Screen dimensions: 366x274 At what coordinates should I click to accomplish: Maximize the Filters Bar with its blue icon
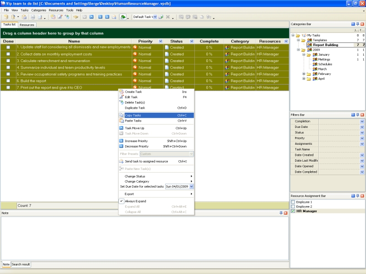pos(353,115)
